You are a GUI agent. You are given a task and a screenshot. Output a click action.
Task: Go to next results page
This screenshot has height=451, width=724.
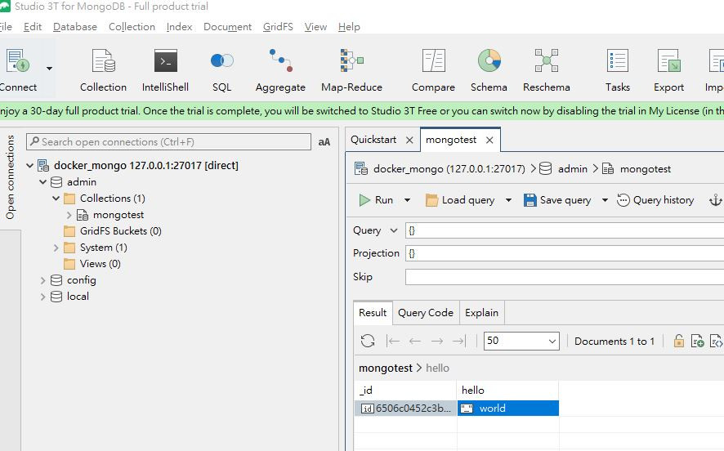coord(437,342)
